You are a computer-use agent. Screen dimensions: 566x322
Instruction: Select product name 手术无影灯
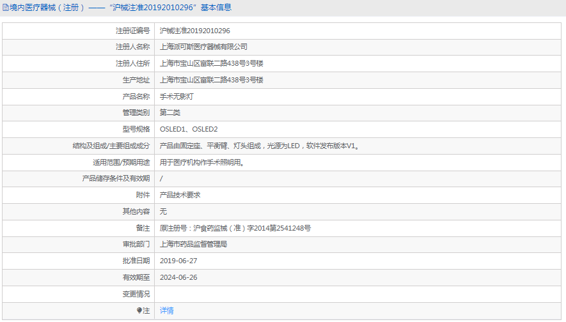coord(177,96)
